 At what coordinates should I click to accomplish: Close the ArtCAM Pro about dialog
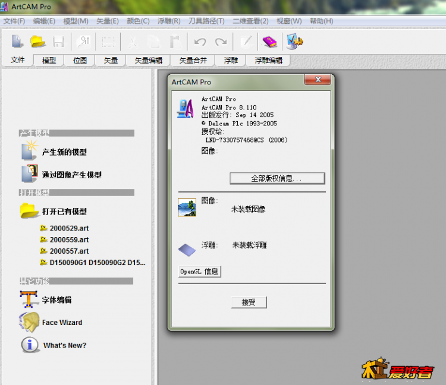click(318, 80)
